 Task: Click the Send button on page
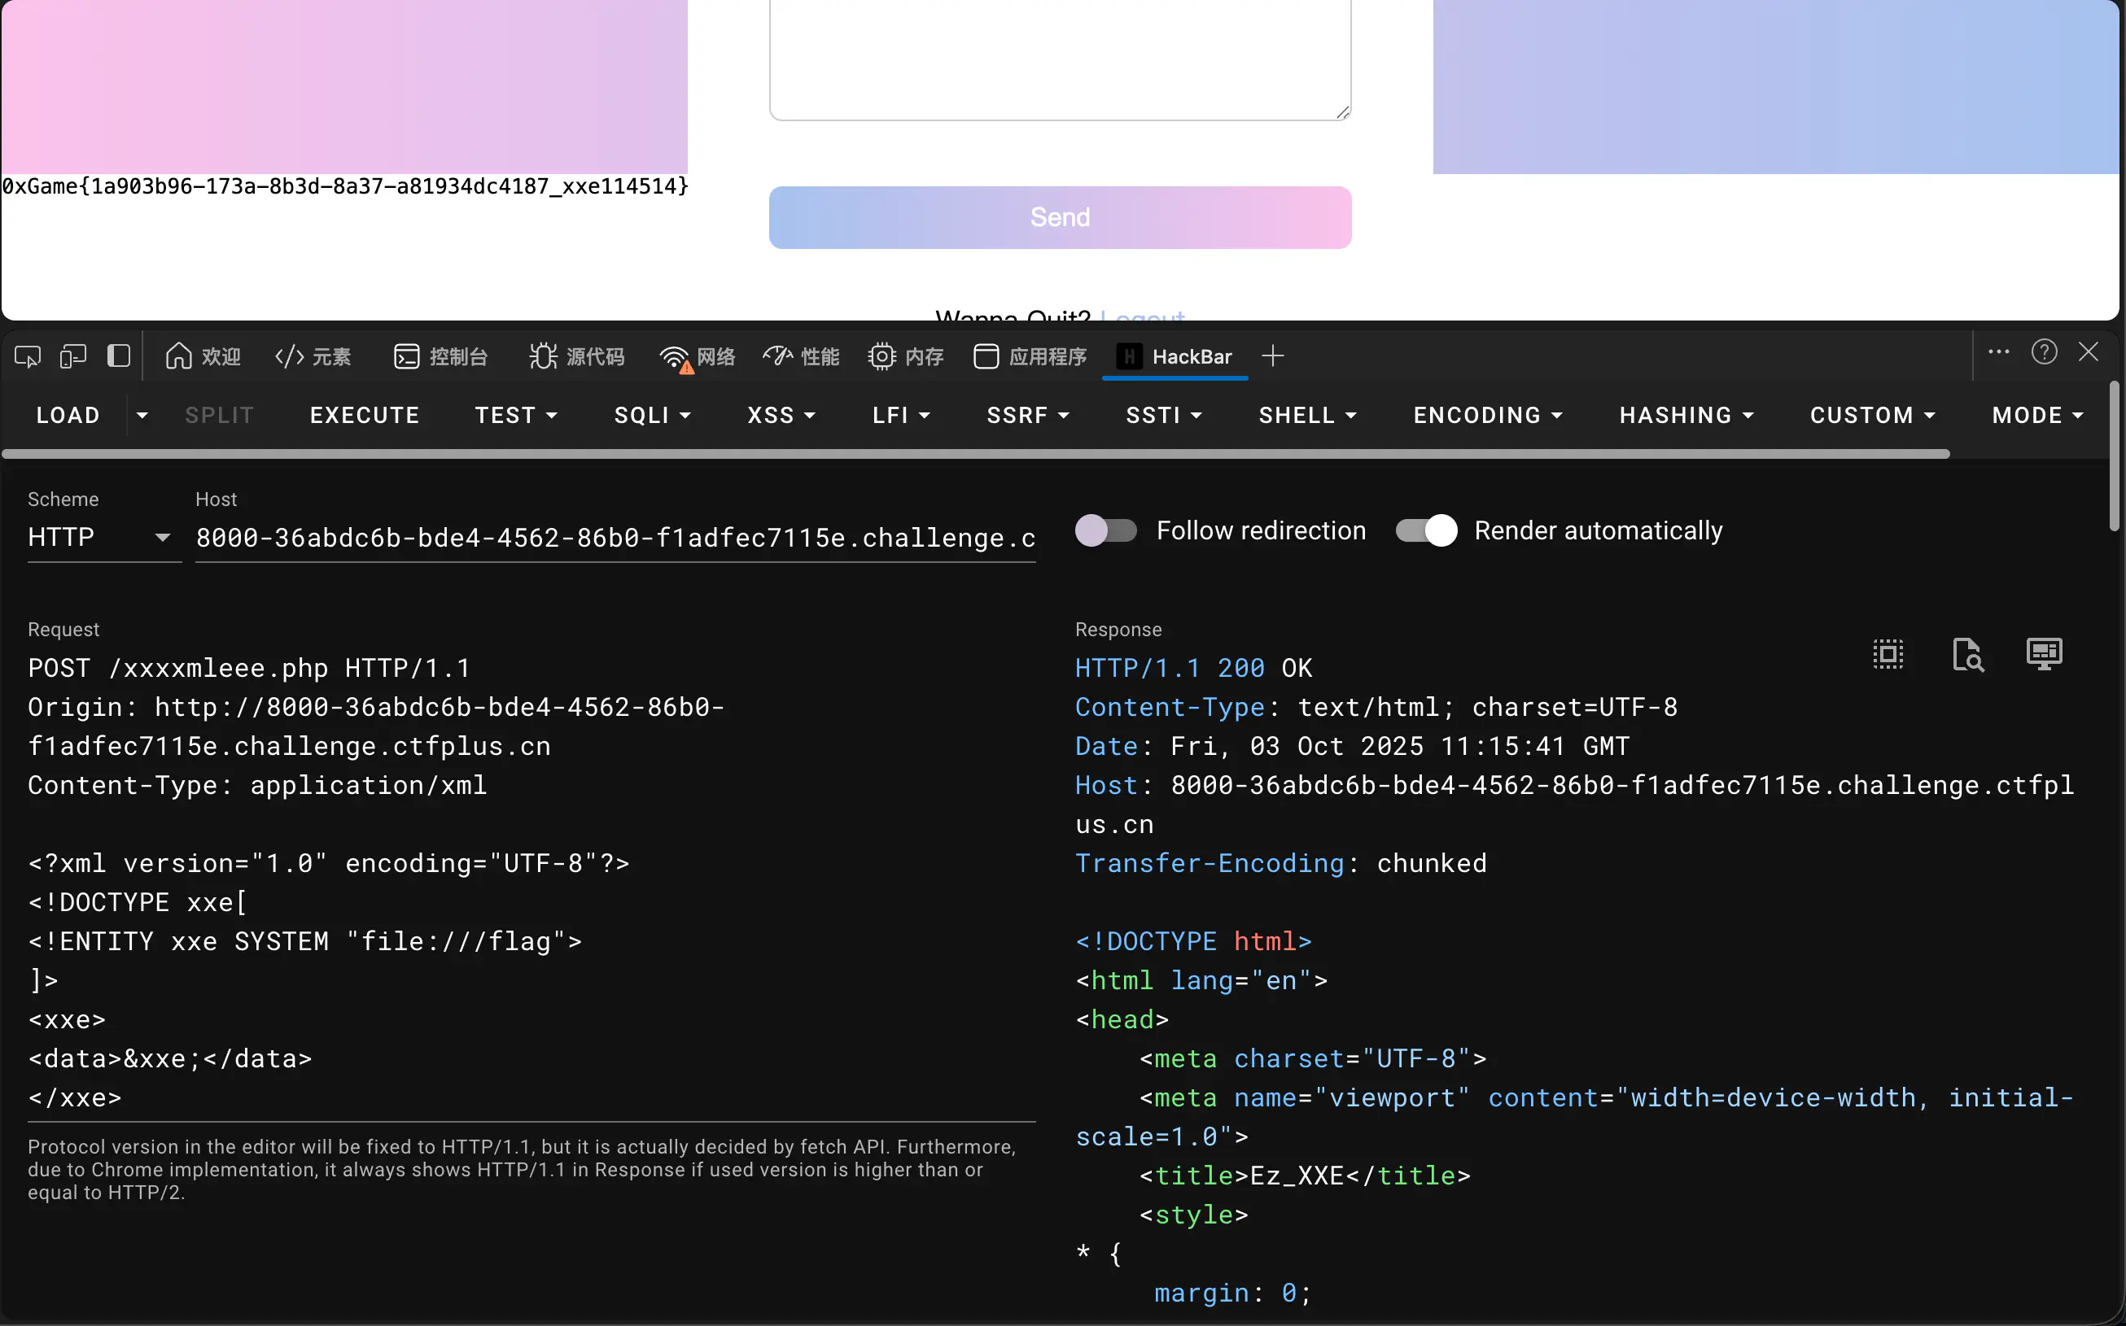coord(1059,217)
